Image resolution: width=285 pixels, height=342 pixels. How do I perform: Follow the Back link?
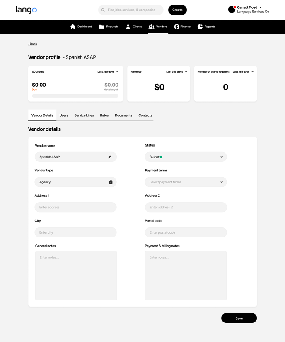point(32,44)
